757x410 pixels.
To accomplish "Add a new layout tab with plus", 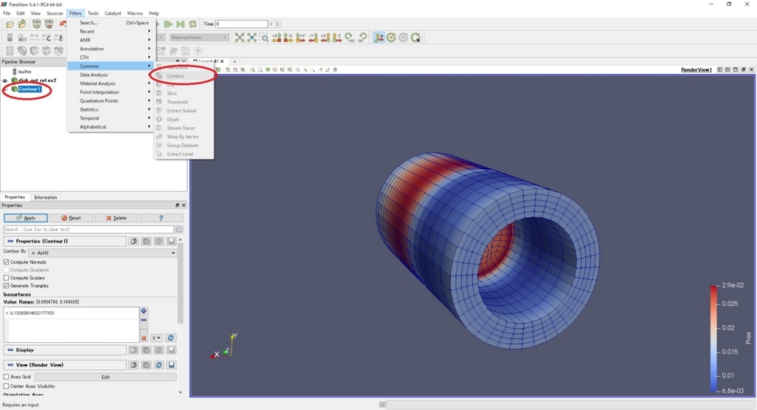I will [234, 61].
